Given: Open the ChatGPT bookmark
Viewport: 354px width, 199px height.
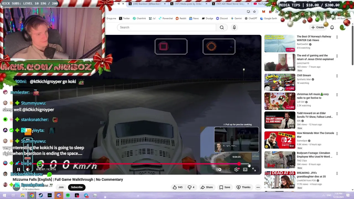Looking at the screenshot, I should click(x=251, y=19).
